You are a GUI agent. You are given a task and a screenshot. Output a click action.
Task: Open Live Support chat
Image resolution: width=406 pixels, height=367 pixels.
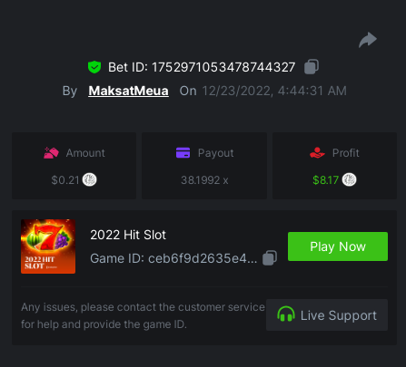click(x=327, y=315)
